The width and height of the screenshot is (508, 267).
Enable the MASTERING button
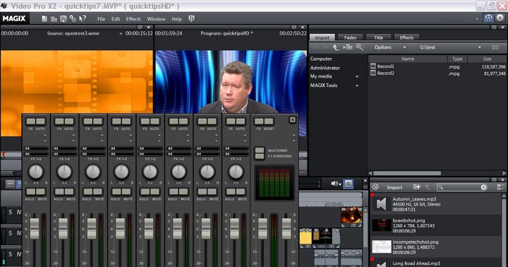pos(259,150)
